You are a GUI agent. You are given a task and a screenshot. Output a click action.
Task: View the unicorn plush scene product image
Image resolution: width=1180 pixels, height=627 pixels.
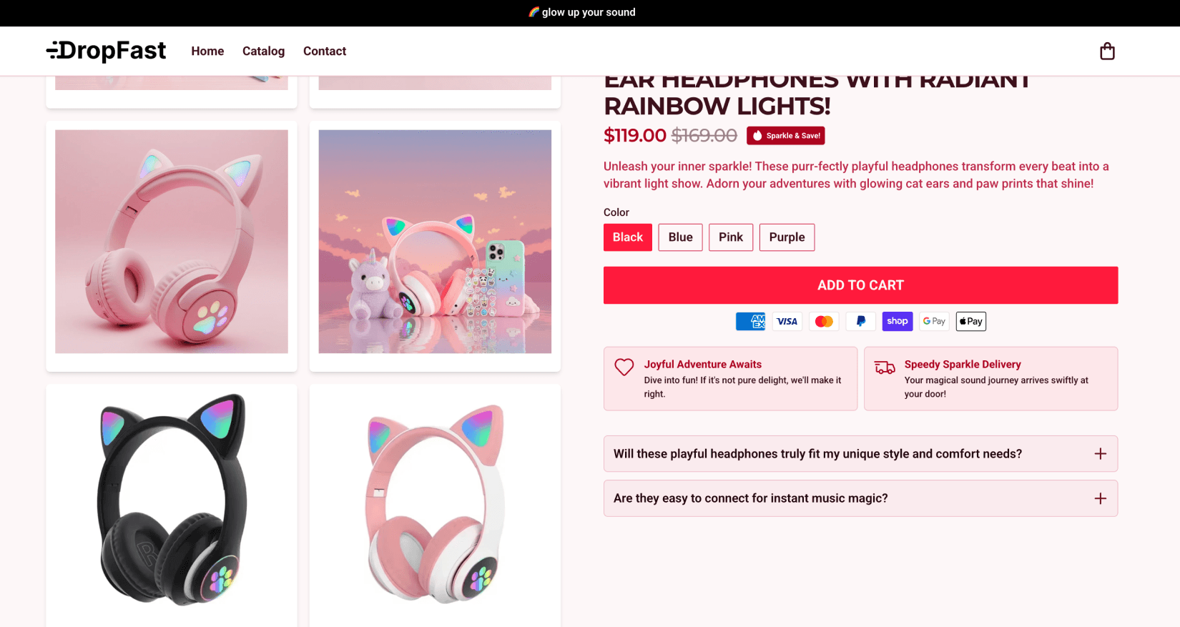tap(435, 242)
